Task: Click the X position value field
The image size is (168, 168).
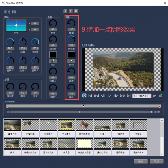Action: click(35, 24)
